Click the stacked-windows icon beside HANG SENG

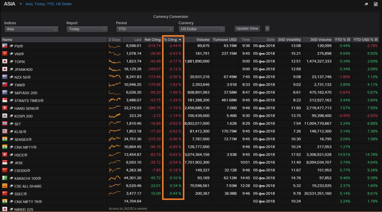(11, 108)
